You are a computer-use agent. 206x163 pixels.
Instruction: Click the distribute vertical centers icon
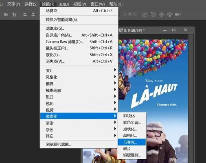tap(33, 14)
